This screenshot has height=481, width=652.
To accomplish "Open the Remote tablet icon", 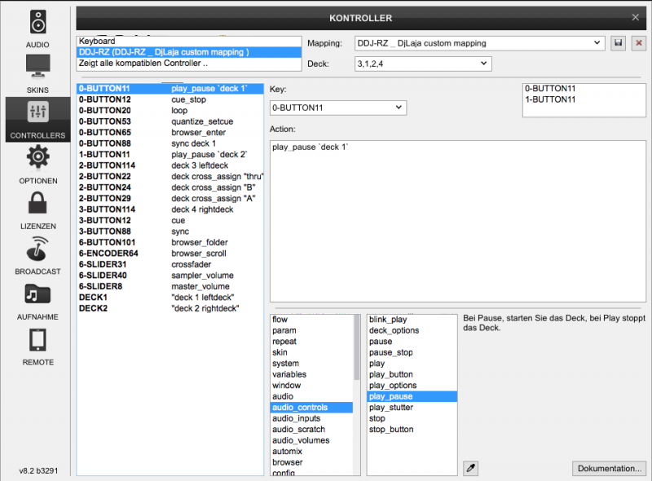I will (37, 340).
